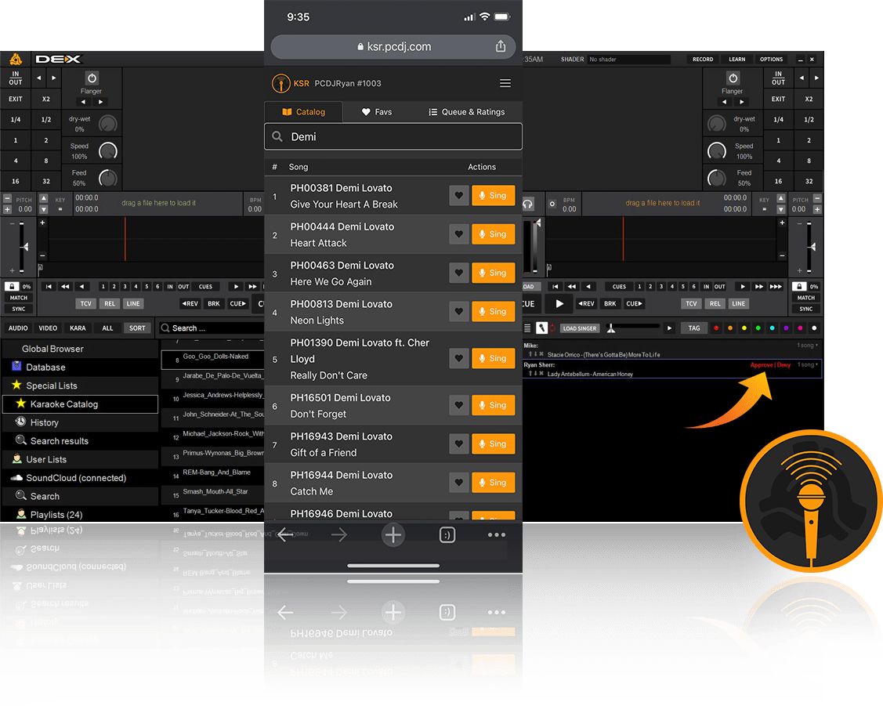
Task: Favorite Give Your Heart A Break with heart icon
Action: pyautogui.click(x=459, y=195)
